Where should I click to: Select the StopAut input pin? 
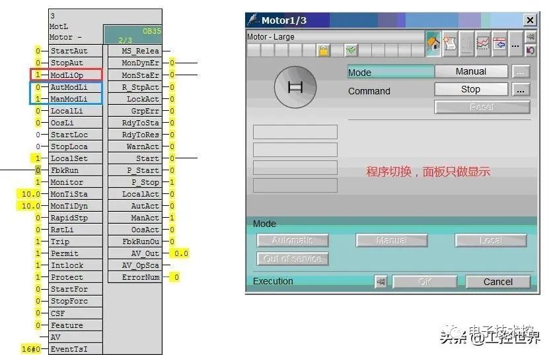click(76, 63)
